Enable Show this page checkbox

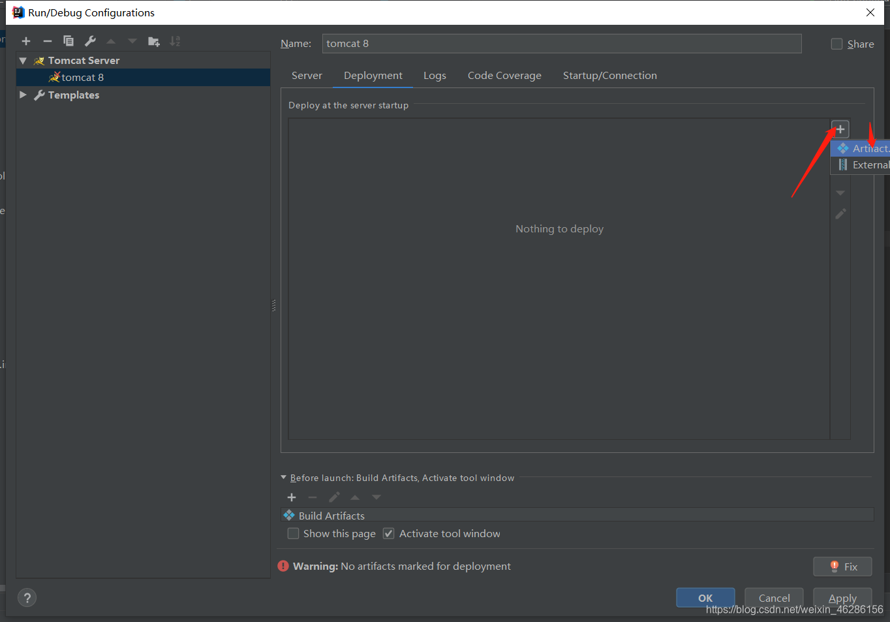(x=294, y=533)
